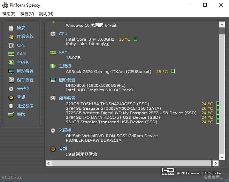Click the speaker icon beside sidebar 音訊
Viewport: 229px width, 182px height.
(x=11, y=98)
